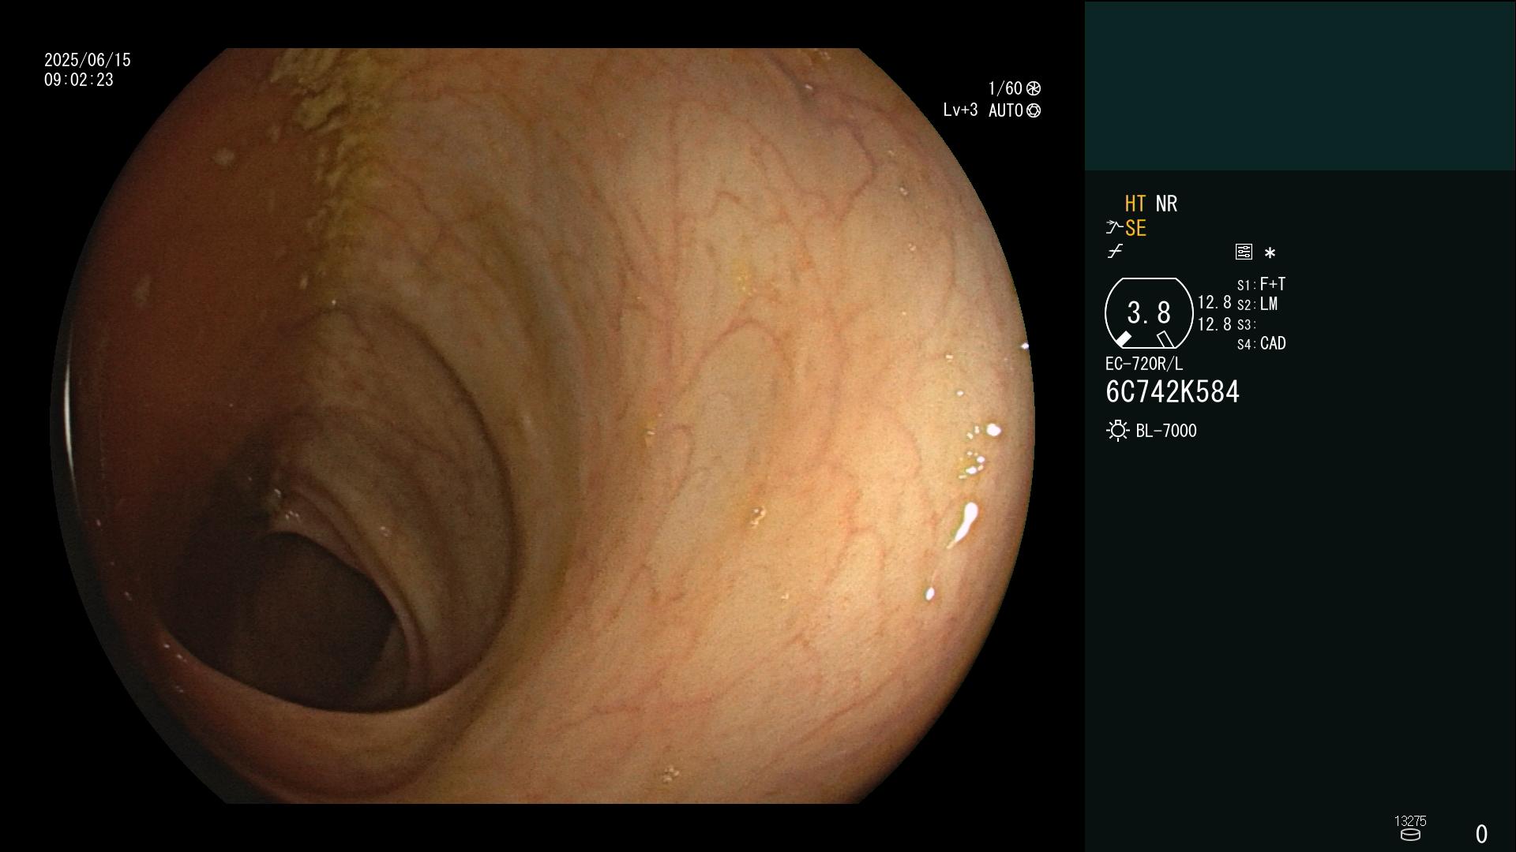This screenshot has width=1516, height=852.
Task: Click the EC-720R/L scope model text
Action: [1144, 364]
